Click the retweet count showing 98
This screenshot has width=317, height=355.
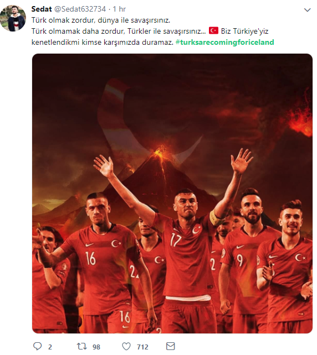96,347
